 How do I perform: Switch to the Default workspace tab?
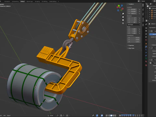click(22, 2)
